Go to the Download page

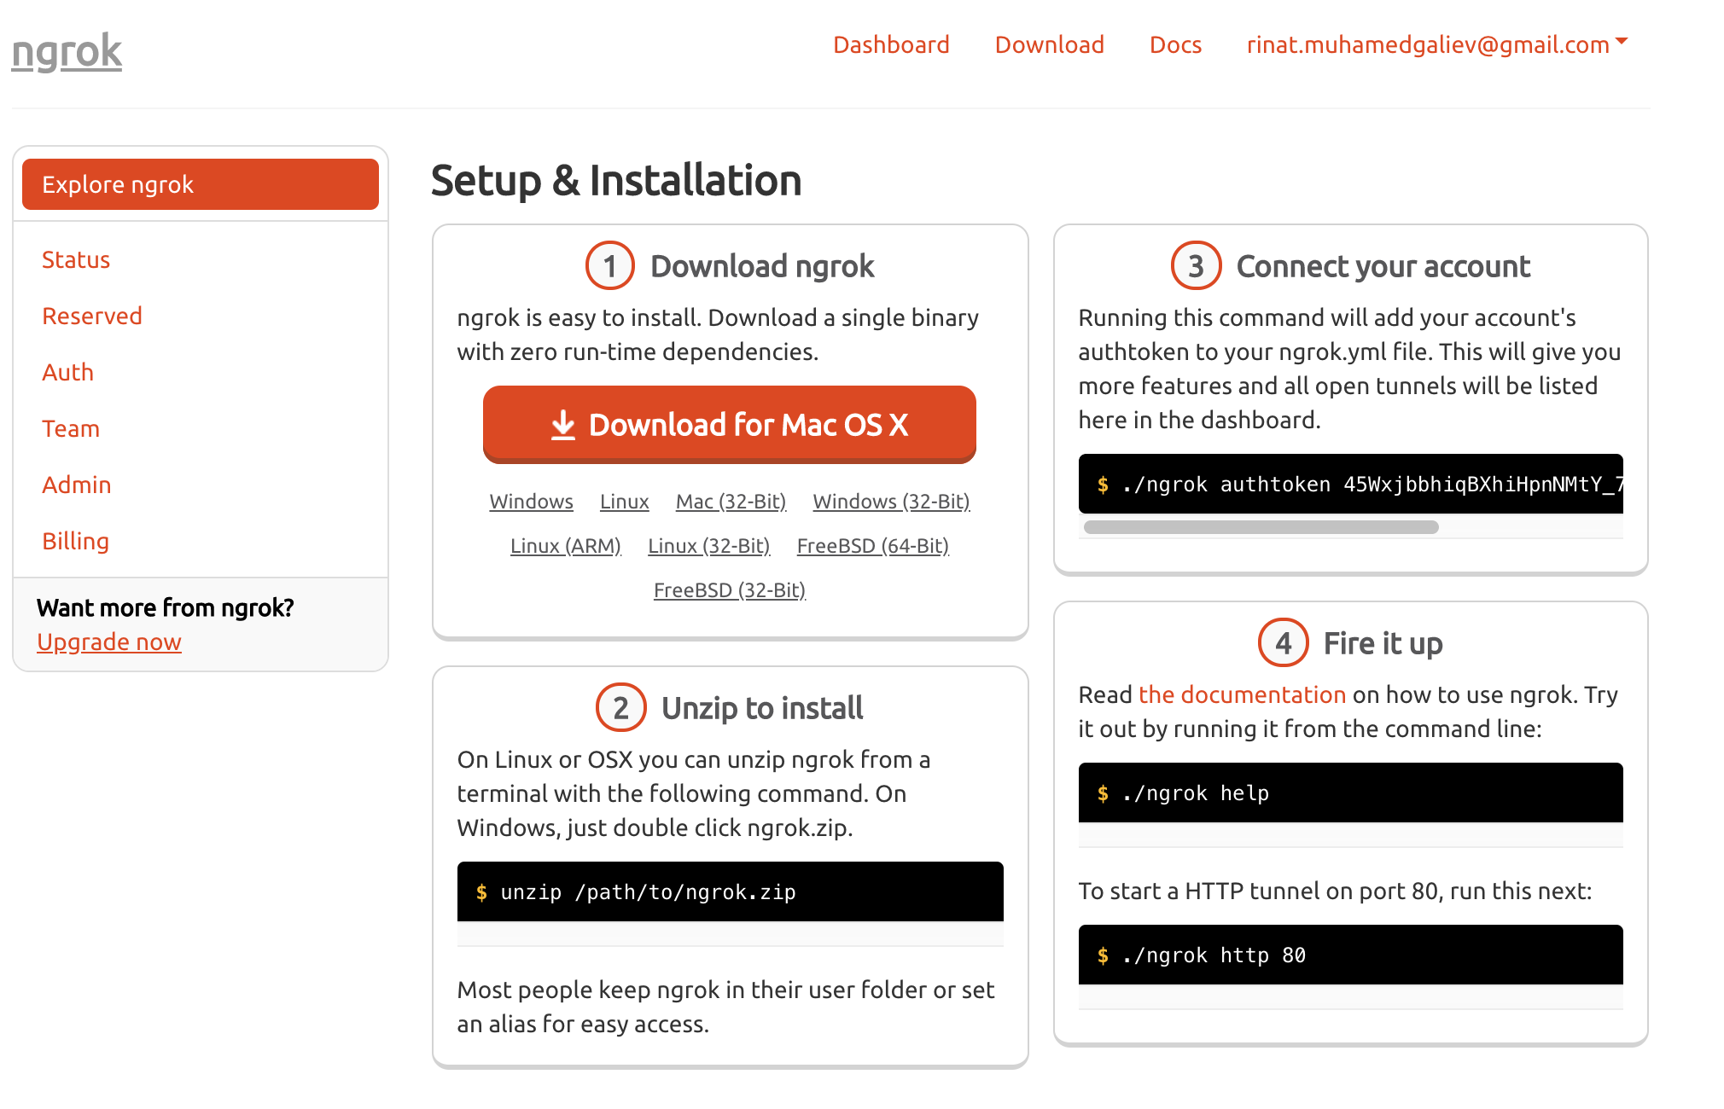1049,44
